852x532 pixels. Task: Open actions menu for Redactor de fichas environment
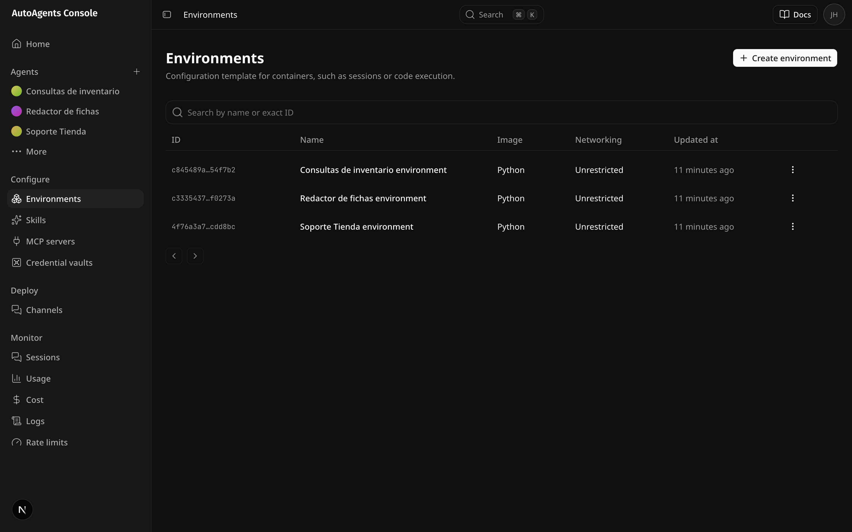point(793,198)
